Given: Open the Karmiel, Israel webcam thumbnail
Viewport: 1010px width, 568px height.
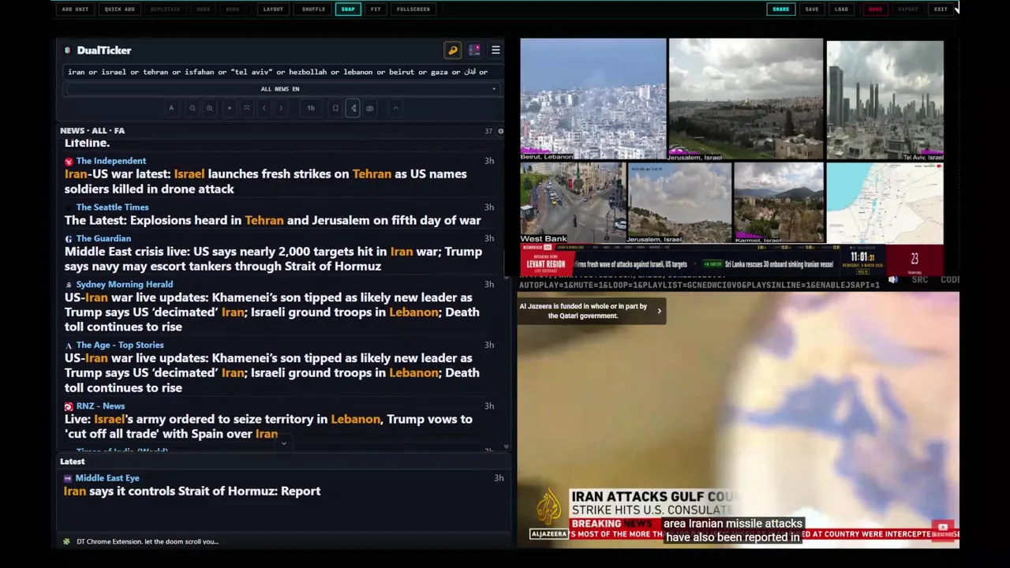Looking at the screenshot, I should point(778,203).
